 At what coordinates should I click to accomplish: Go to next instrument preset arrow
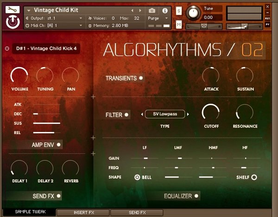(140, 11)
